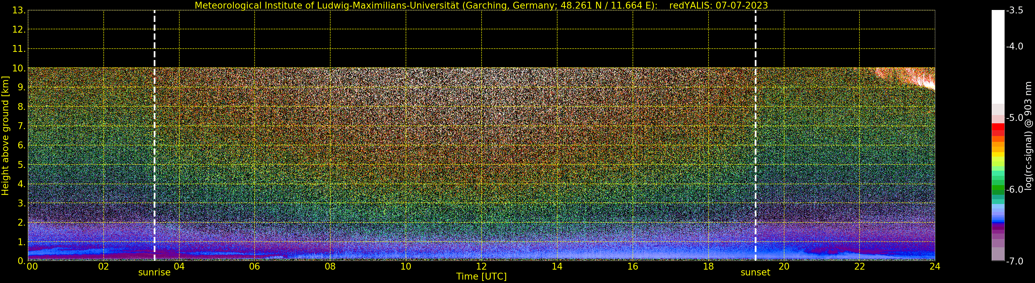Screen dimensions: 1035x283
Task: Click the height tick label '2.'
Action: coord(22,223)
